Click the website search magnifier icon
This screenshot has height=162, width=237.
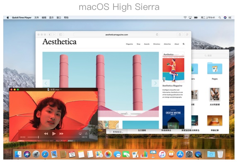tap(184, 44)
